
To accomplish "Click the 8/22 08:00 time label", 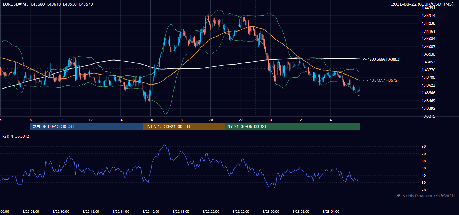I will click(x=30, y=212).
